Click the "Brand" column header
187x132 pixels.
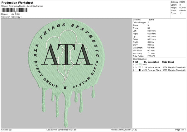[171, 62]
